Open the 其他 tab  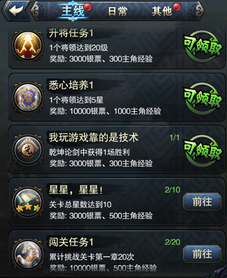[162, 11]
